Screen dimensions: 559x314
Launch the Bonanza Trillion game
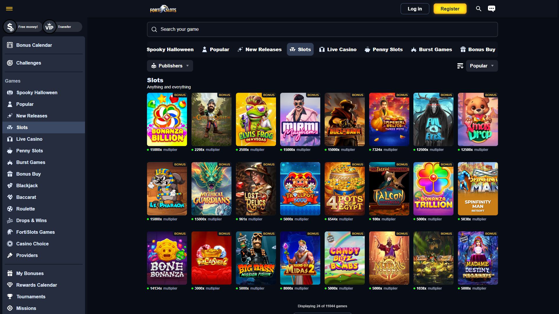coord(434,189)
